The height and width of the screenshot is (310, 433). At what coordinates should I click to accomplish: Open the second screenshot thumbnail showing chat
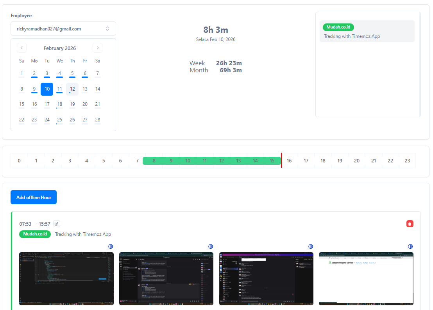pos(166,278)
